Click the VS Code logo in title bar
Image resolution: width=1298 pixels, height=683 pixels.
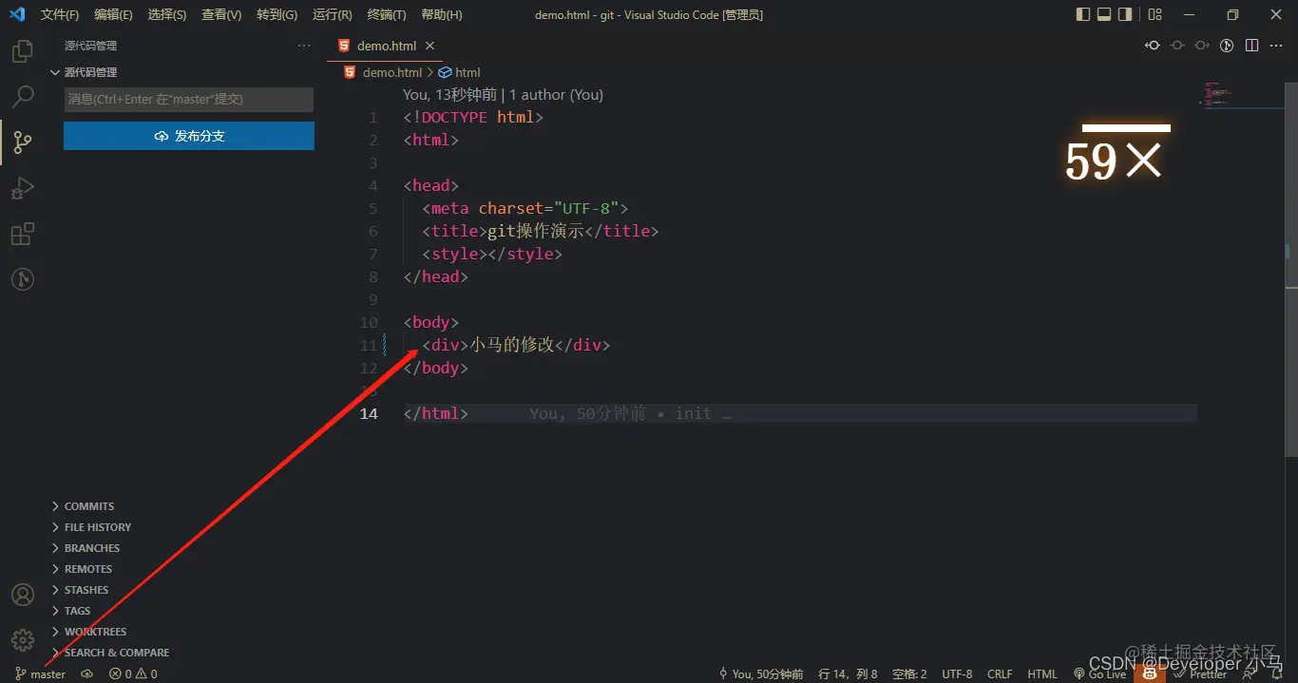(16, 14)
